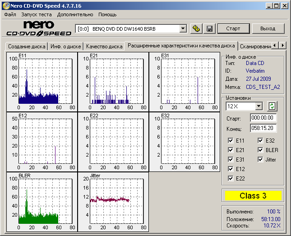The height and width of the screenshot is (236, 291).
Task: Click the refresh icon beside the speed dropdown
Action: pyautogui.click(x=272, y=106)
